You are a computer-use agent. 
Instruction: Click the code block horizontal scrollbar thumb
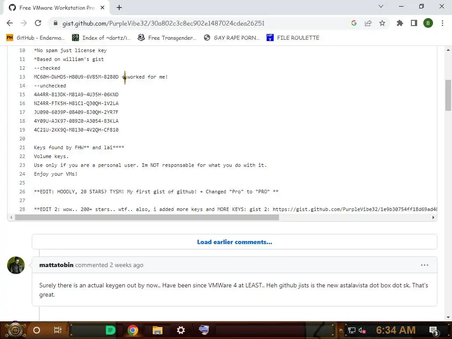[x=147, y=217]
